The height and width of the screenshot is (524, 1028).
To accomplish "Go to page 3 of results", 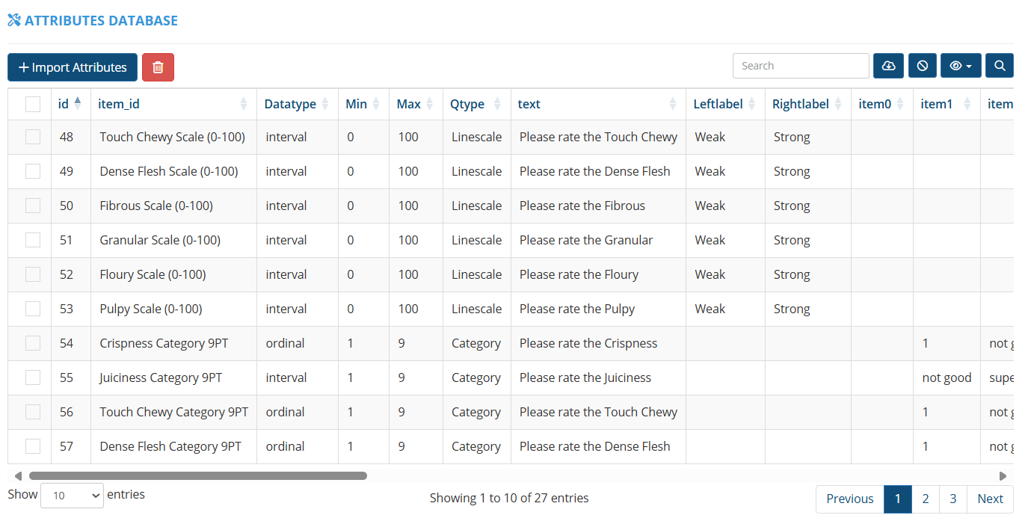I will click(x=953, y=499).
